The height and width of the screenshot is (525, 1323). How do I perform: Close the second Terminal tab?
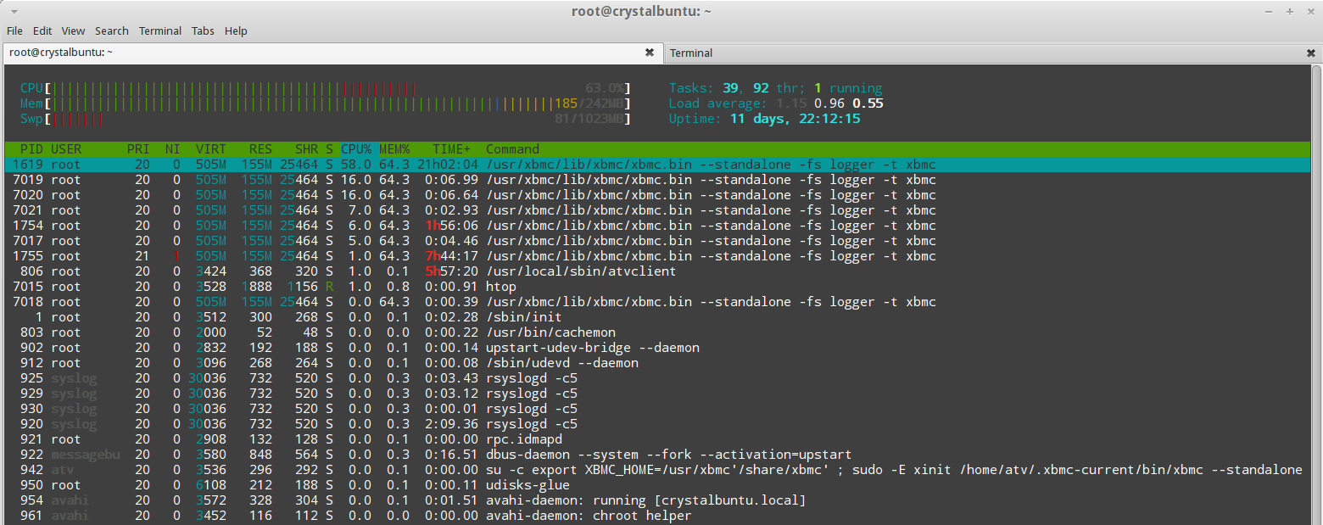point(1311,53)
